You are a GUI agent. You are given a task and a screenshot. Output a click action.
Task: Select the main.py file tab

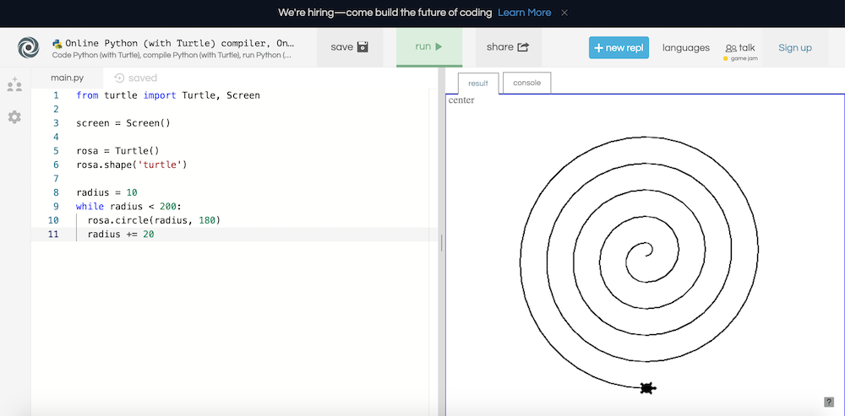click(x=67, y=78)
